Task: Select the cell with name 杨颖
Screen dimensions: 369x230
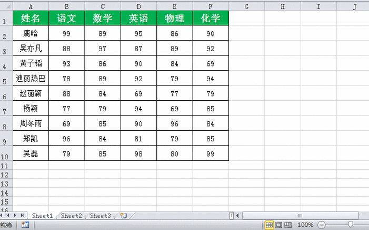Action: [x=31, y=108]
